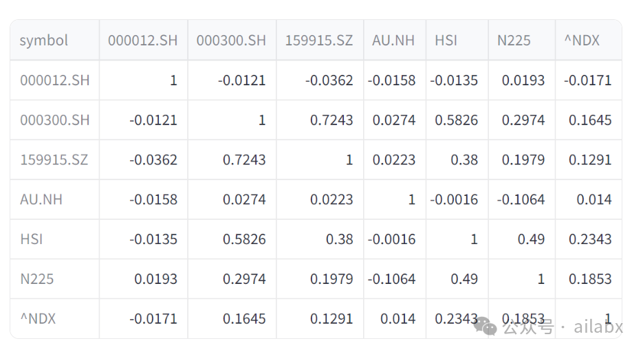The image size is (643, 352).
Task: Select the HSI column header
Action: click(446, 41)
